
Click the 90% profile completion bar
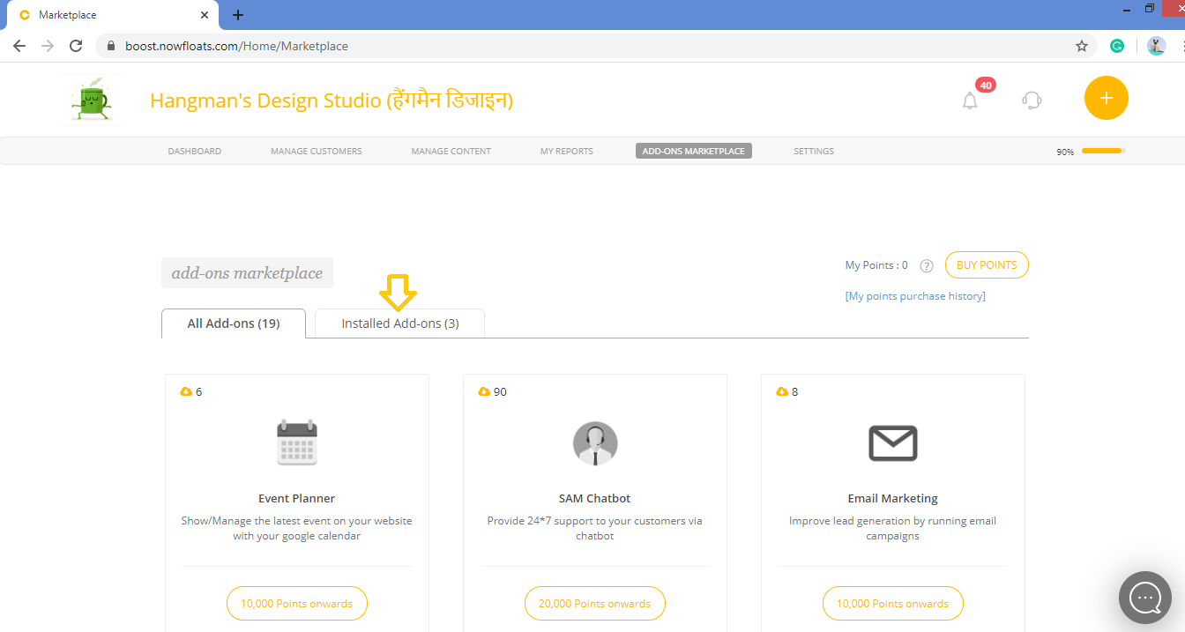point(1101,151)
